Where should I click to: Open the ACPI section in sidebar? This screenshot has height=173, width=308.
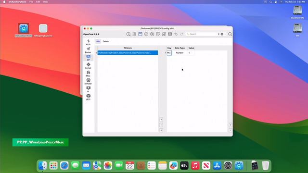point(88,42)
